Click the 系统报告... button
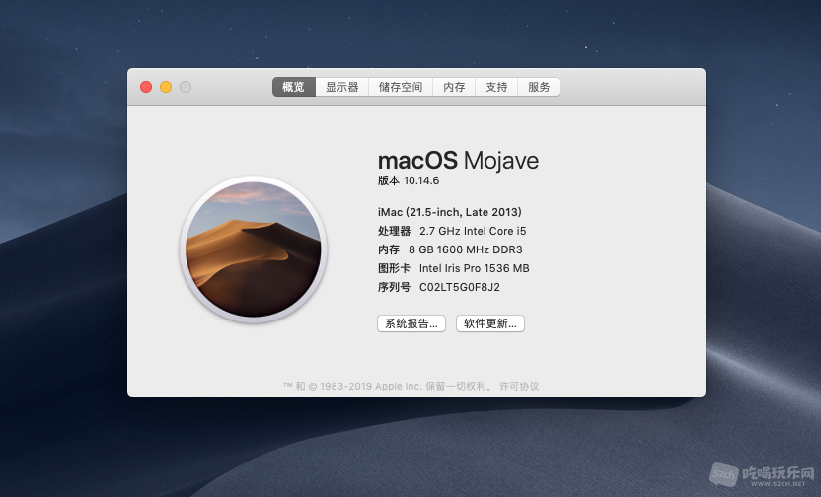821x497 pixels. 411,323
